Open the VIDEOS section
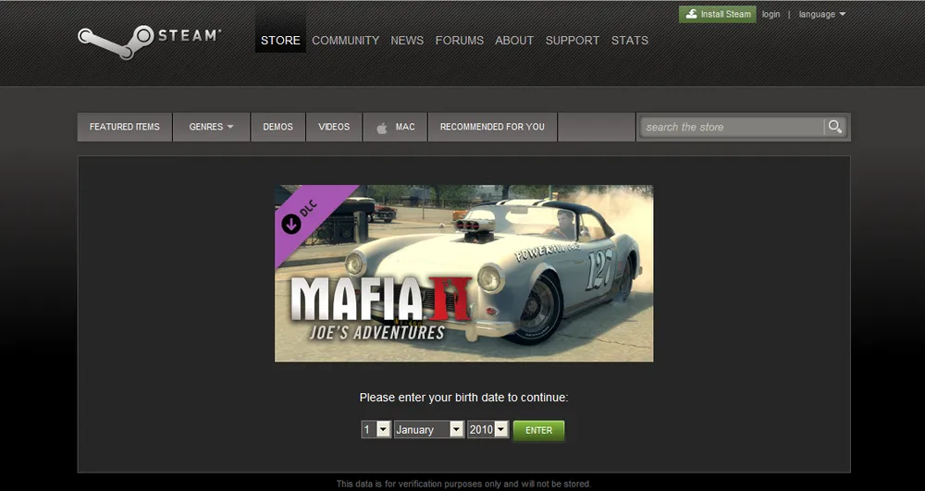925x491 pixels. coord(334,127)
